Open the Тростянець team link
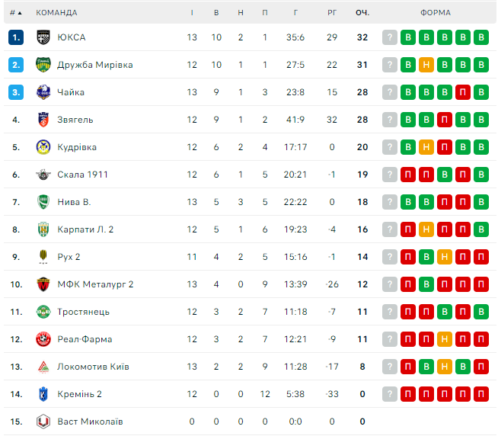498x436 pixels. point(83,312)
